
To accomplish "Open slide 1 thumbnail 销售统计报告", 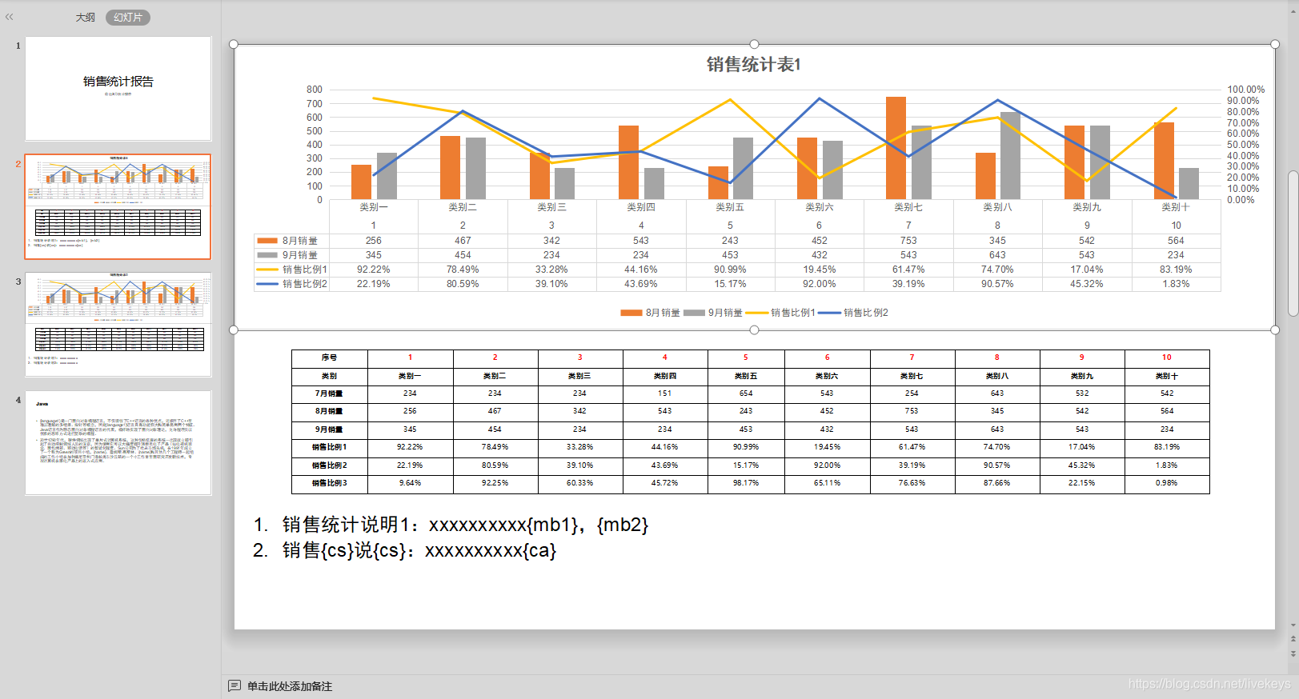I will pyautogui.click(x=118, y=88).
